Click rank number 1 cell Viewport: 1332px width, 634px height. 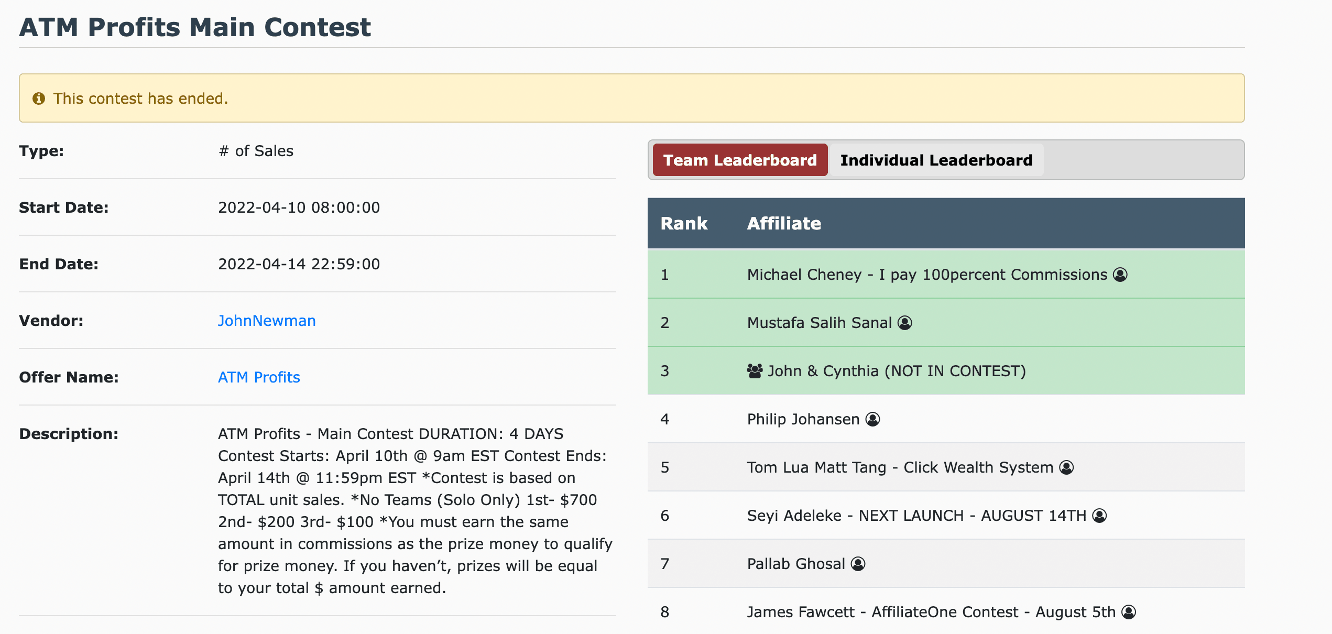pos(664,275)
